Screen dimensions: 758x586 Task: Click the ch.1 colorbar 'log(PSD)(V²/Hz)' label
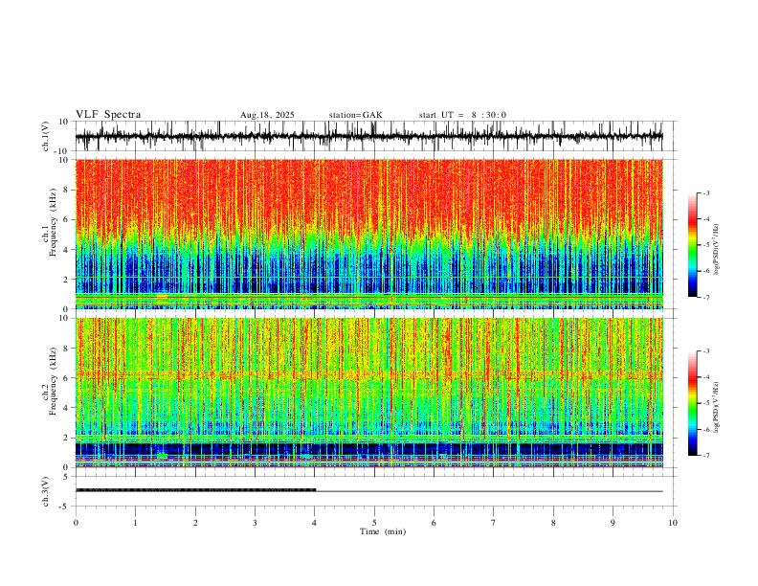716,250
